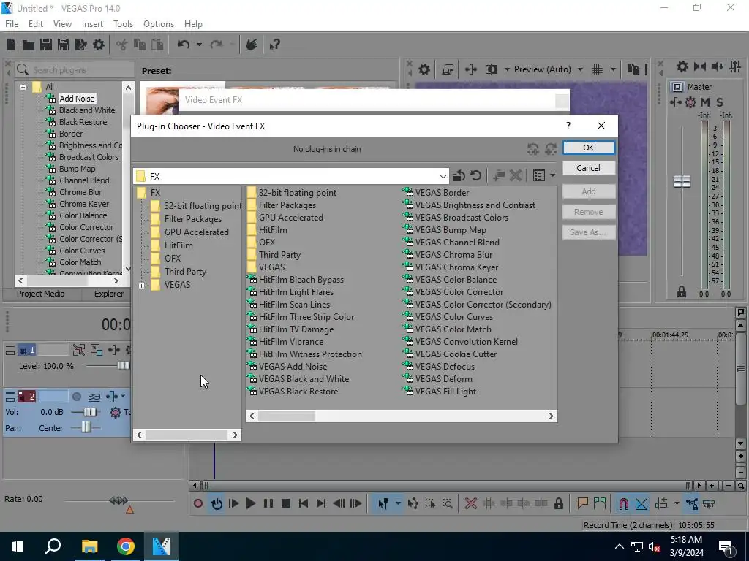Click the red Delete X in edit toolbar
749x561 pixels.
(471, 503)
